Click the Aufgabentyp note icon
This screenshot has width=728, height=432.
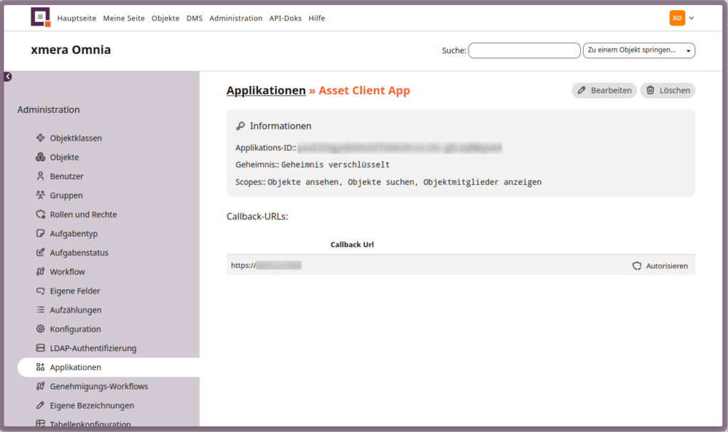point(41,233)
